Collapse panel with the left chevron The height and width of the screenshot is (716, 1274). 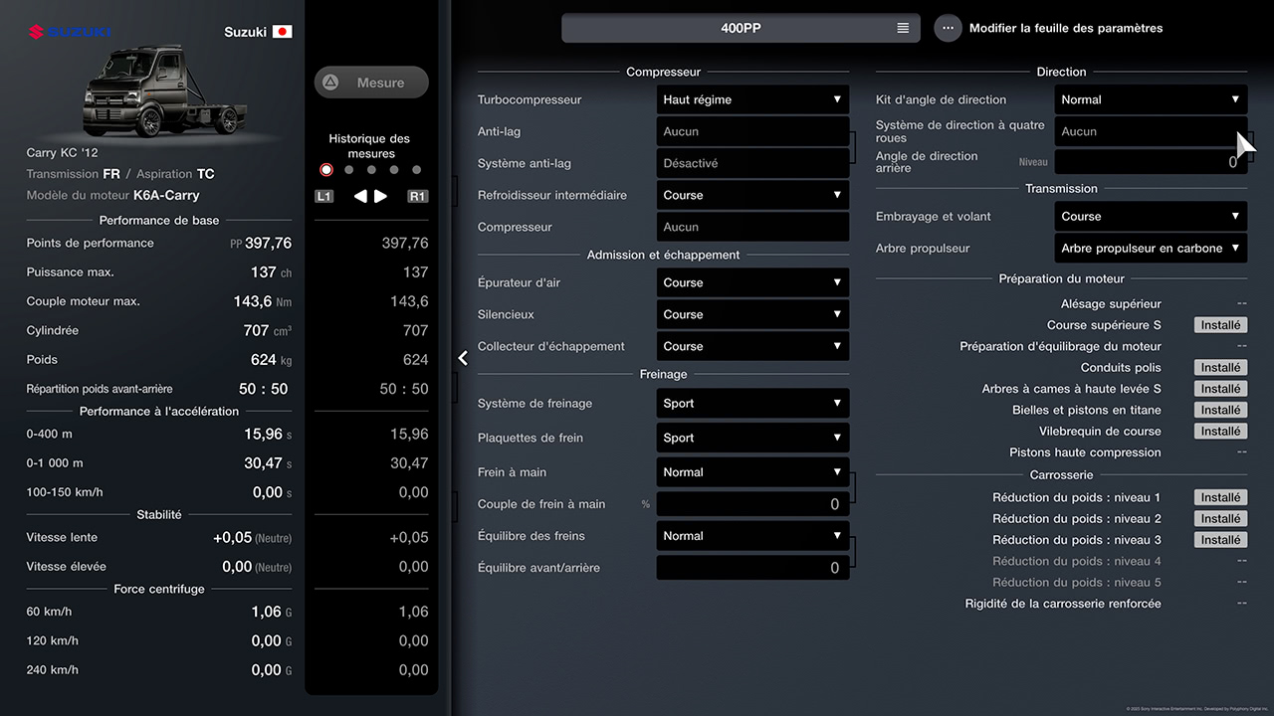[463, 358]
